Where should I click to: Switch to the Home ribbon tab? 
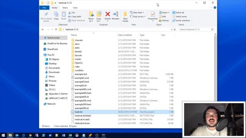pyautogui.click(x=55, y=8)
